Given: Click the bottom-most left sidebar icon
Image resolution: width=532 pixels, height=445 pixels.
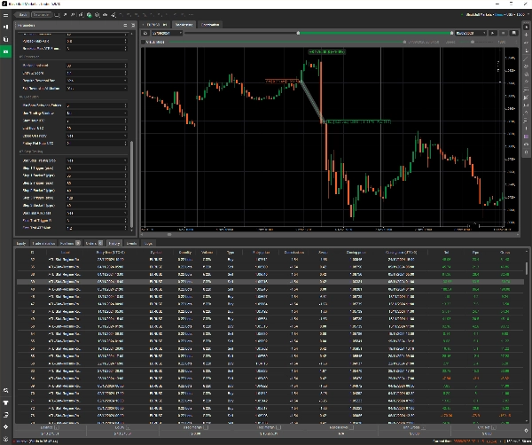Looking at the screenshot, I should (6, 439).
